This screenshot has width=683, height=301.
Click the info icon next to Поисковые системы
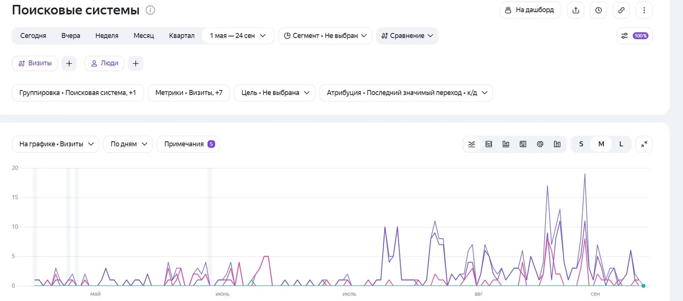coord(150,10)
